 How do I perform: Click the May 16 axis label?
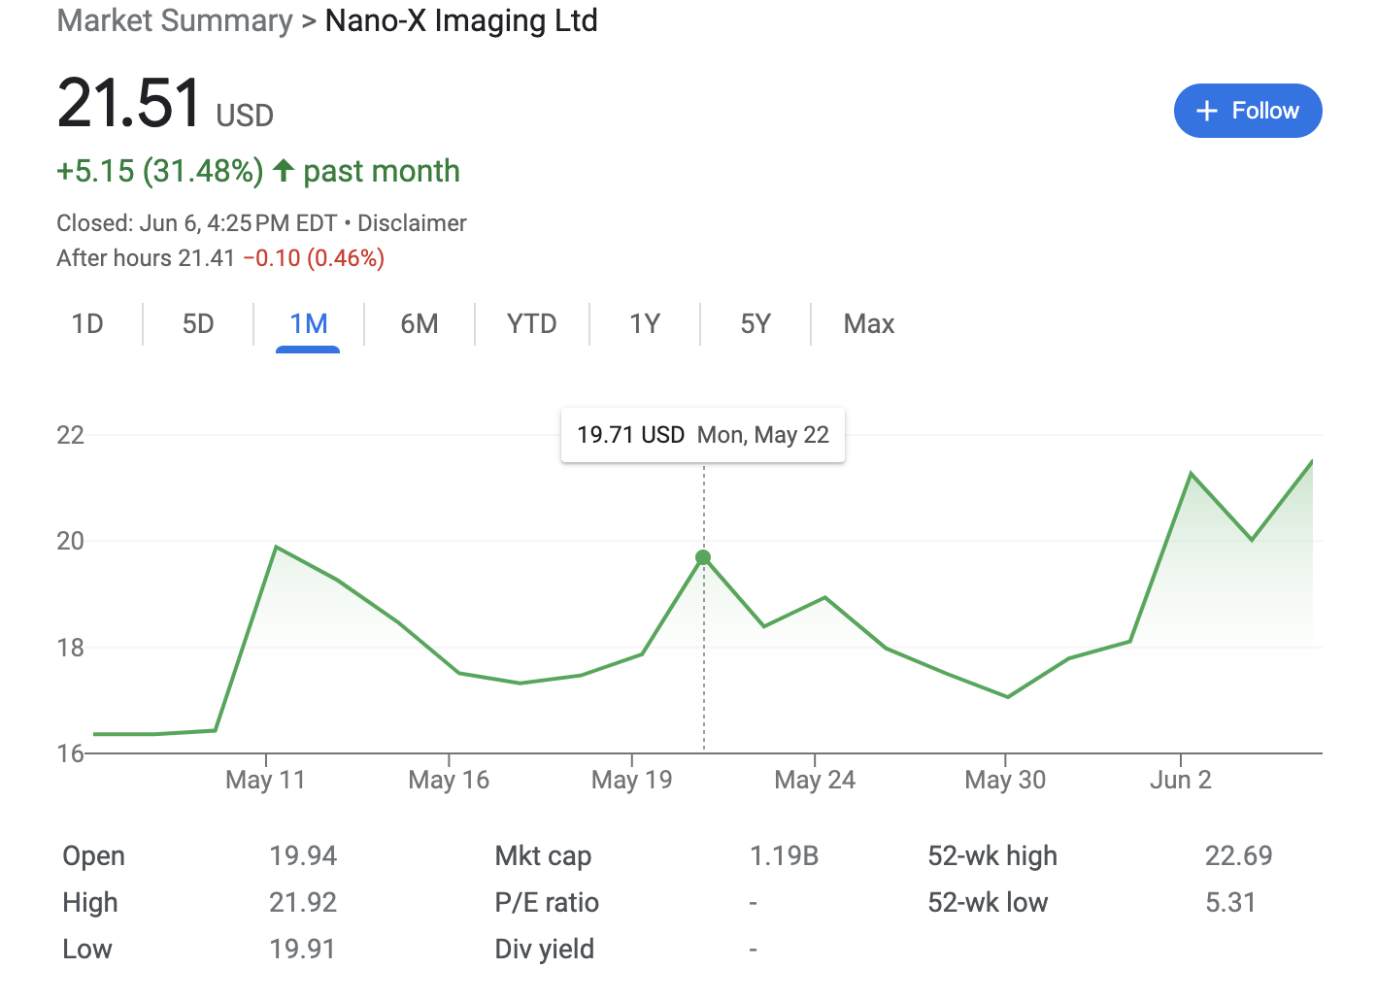[449, 780]
